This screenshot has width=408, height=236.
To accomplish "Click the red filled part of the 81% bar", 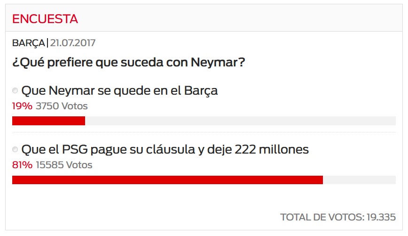I will 167,179.
